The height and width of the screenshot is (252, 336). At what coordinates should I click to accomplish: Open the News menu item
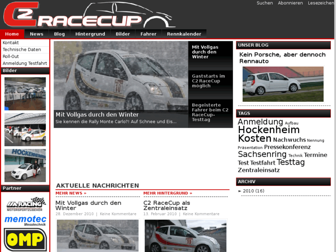pos(37,34)
